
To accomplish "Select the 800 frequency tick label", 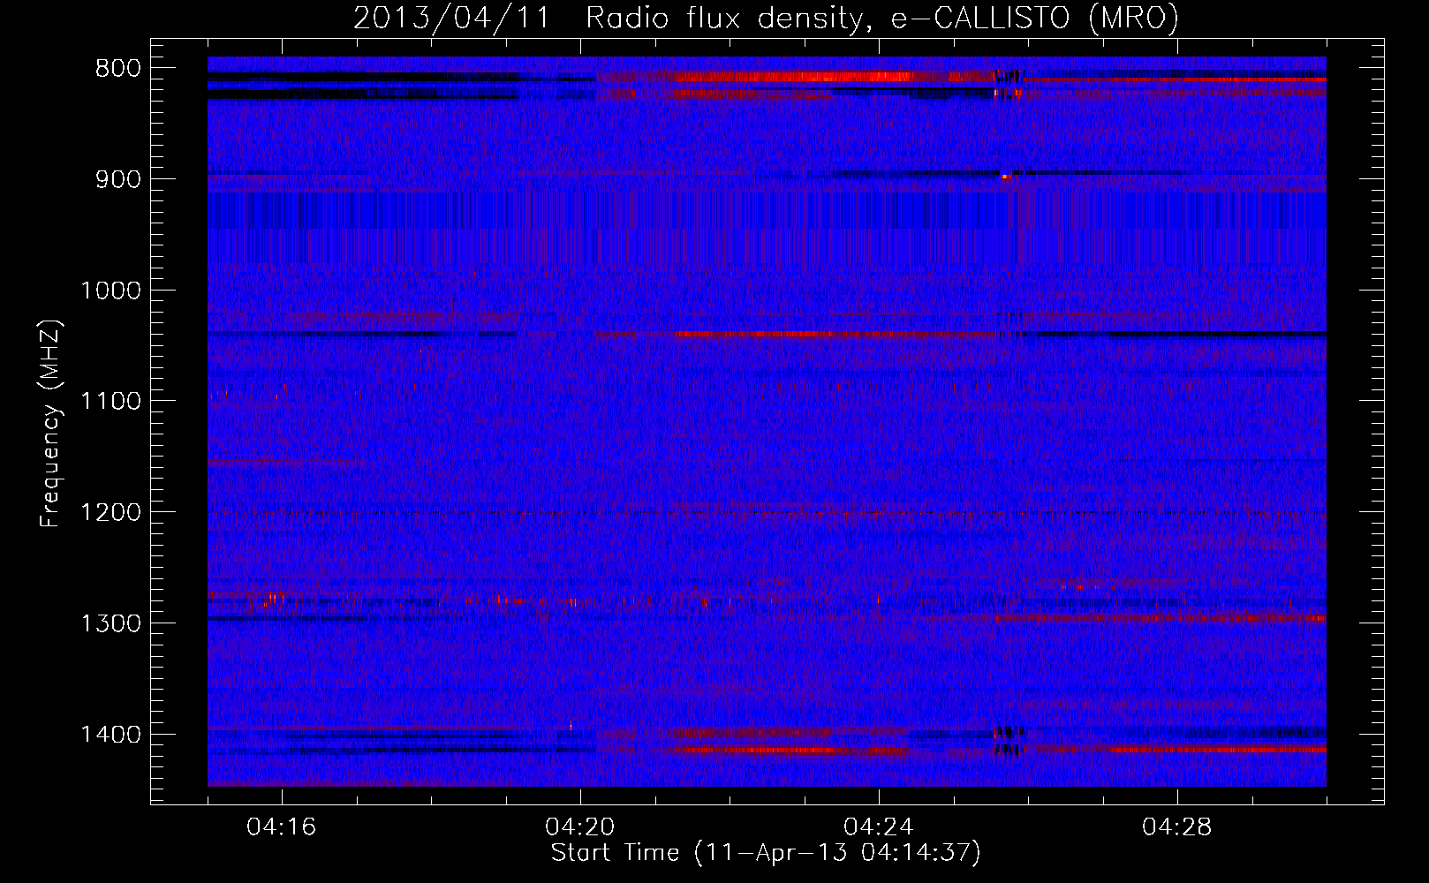I will (117, 69).
